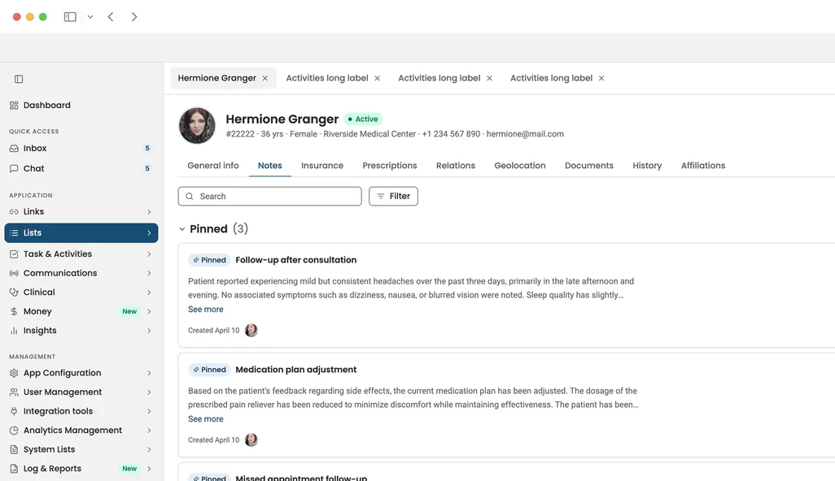
Task: Click the hermione@mail.com email text
Action: point(525,134)
